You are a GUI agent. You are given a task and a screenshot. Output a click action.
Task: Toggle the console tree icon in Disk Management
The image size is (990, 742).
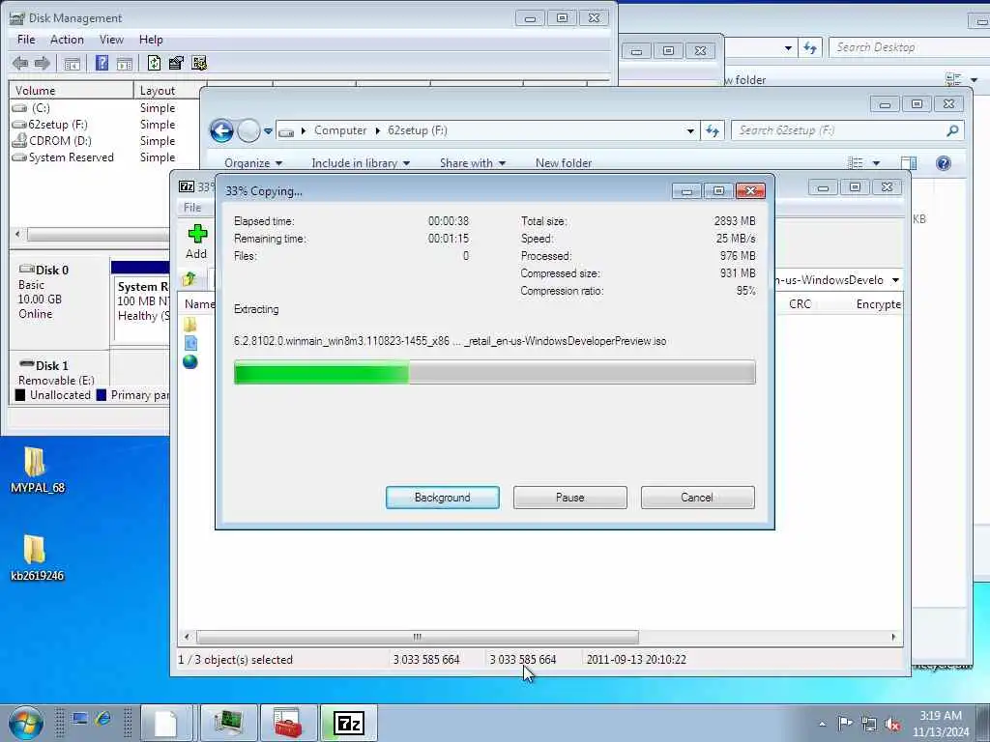tap(72, 63)
